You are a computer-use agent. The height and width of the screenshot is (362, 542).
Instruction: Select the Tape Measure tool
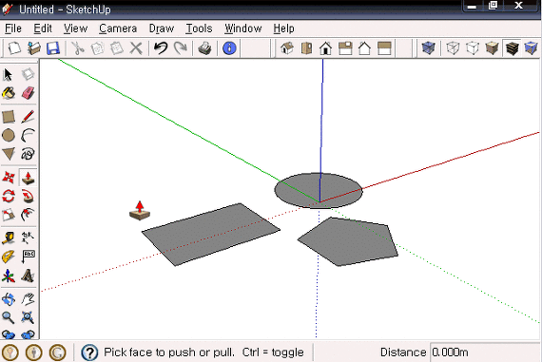9,238
